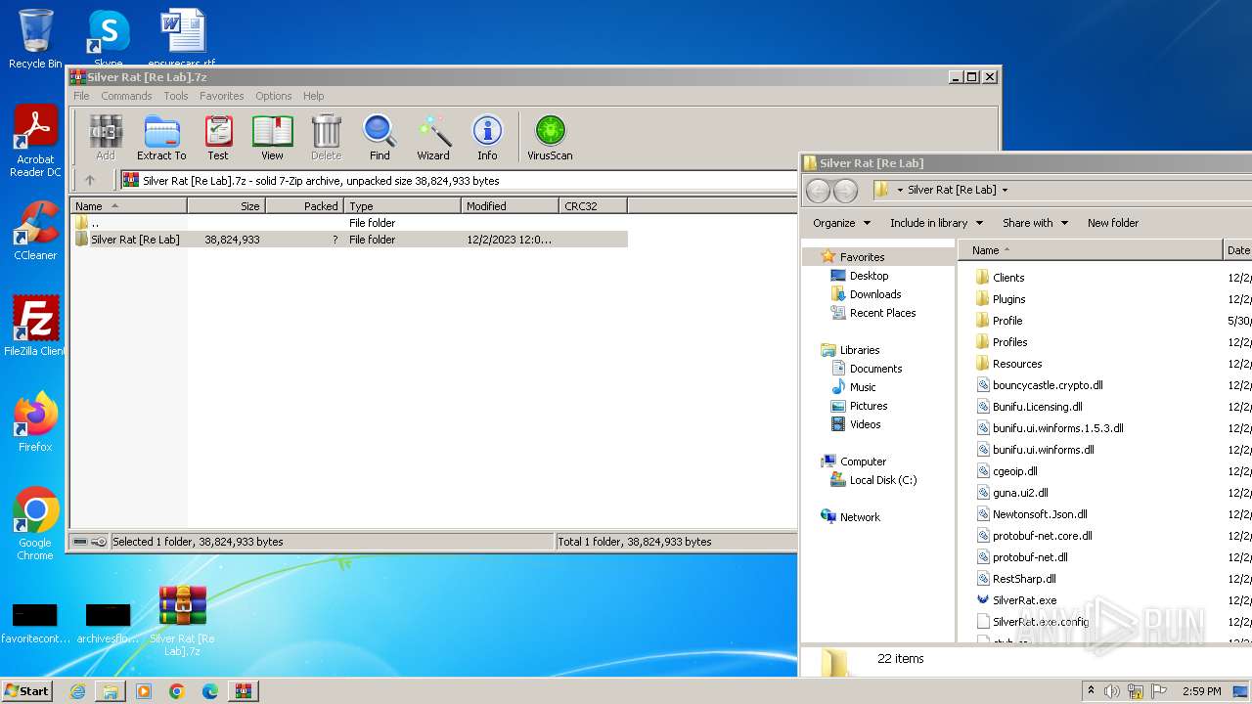Open Documents library

click(875, 369)
